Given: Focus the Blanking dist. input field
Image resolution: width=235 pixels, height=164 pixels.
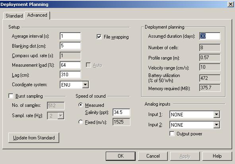Looking at the screenshot, I should coord(70,46).
